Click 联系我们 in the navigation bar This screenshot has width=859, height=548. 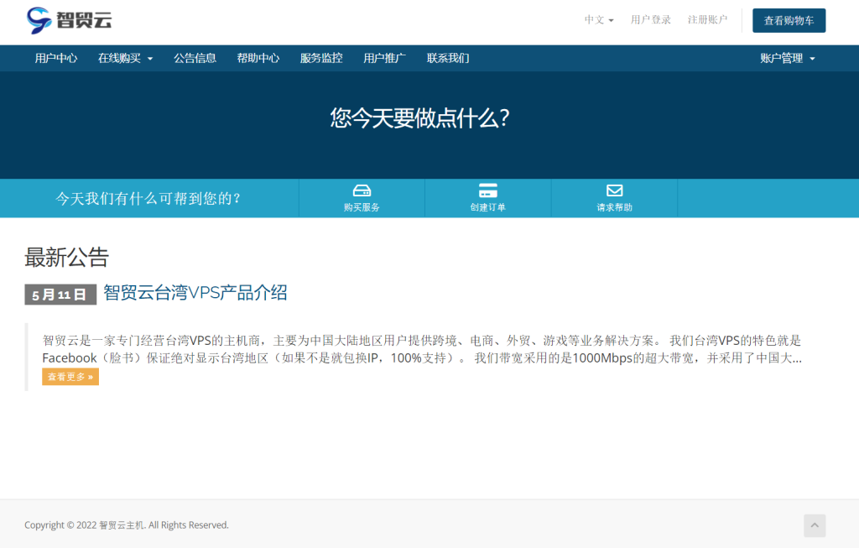[448, 58]
